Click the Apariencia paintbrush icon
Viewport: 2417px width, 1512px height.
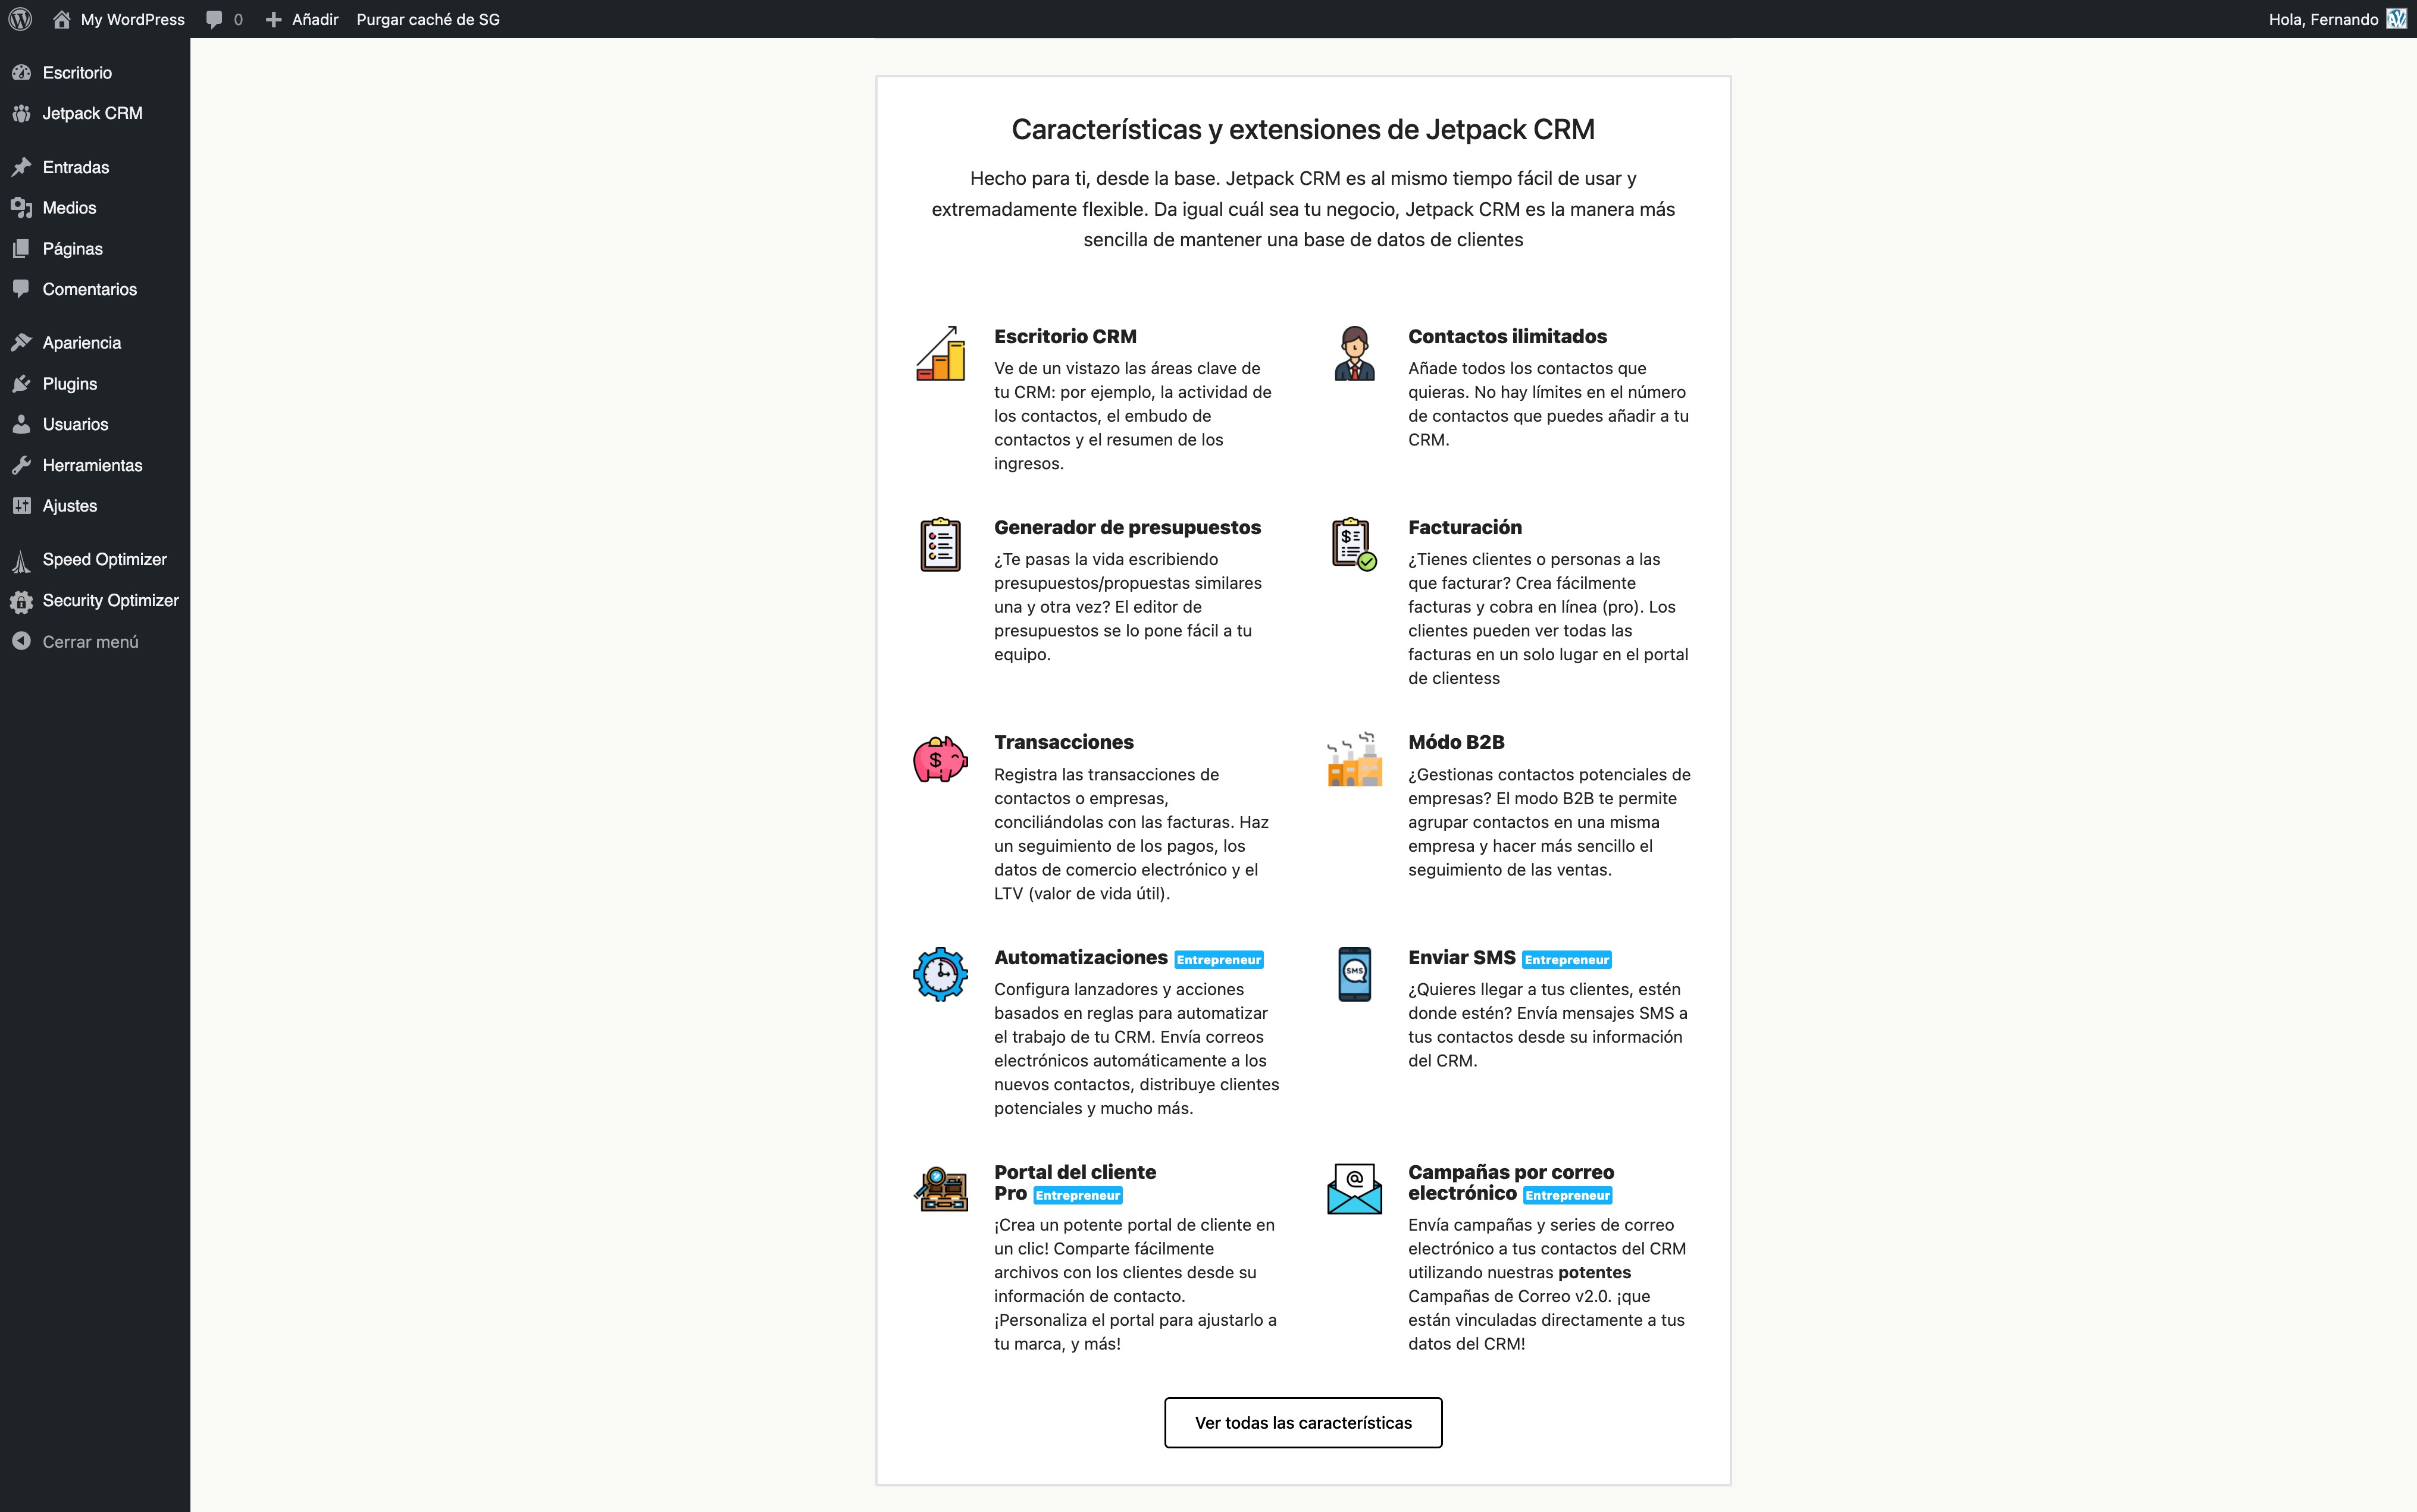pos(21,342)
